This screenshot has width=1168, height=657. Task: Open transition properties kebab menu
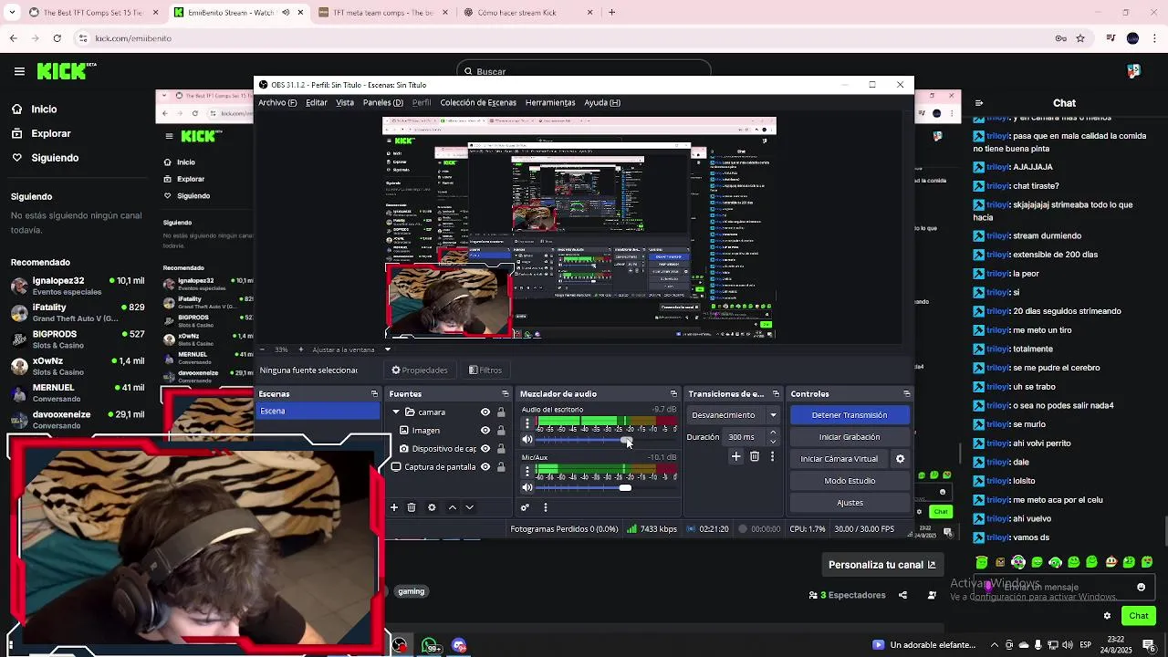coord(772,456)
